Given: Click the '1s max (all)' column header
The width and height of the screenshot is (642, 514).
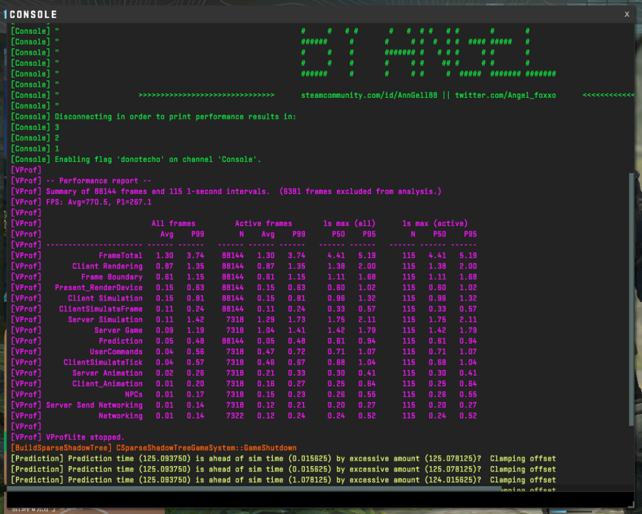Looking at the screenshot, I should pyautogui.click(x=349, y=223).
